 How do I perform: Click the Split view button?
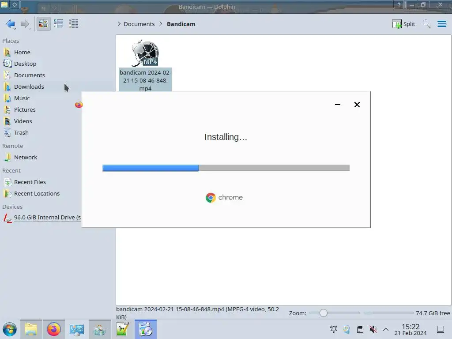click(x=403, y=24)
